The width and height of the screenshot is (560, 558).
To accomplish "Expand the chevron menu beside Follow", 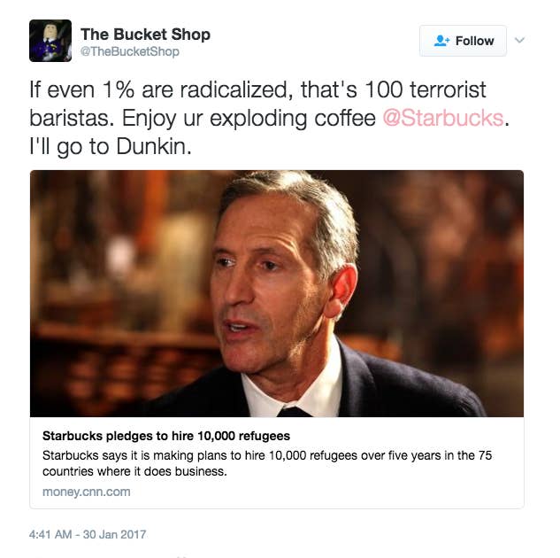I will [519, 40].
